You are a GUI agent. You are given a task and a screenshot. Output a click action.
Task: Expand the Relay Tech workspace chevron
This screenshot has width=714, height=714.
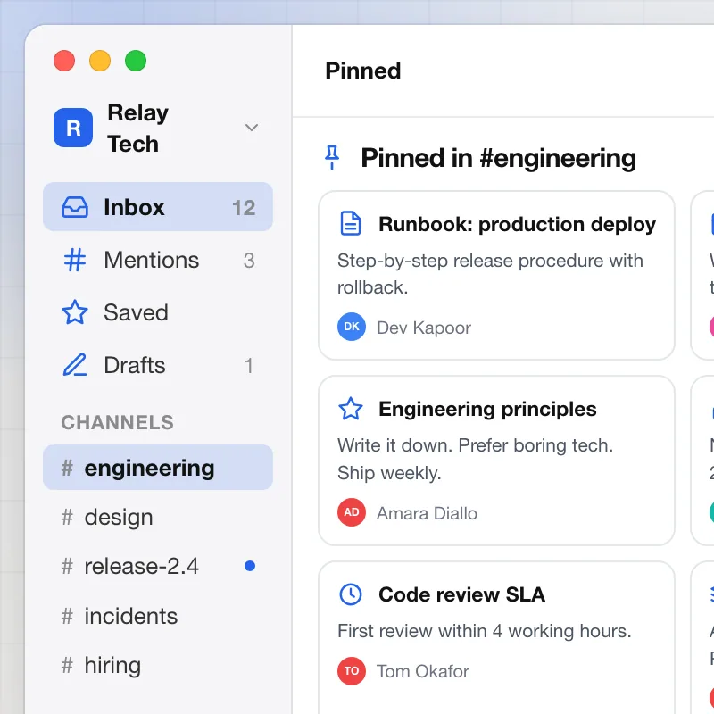252,128
